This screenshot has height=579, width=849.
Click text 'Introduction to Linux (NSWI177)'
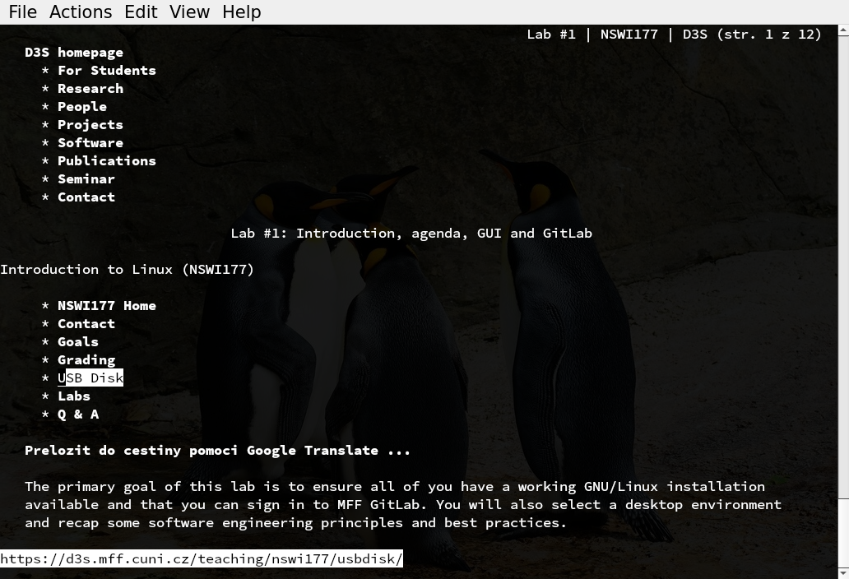pos(127,270)
